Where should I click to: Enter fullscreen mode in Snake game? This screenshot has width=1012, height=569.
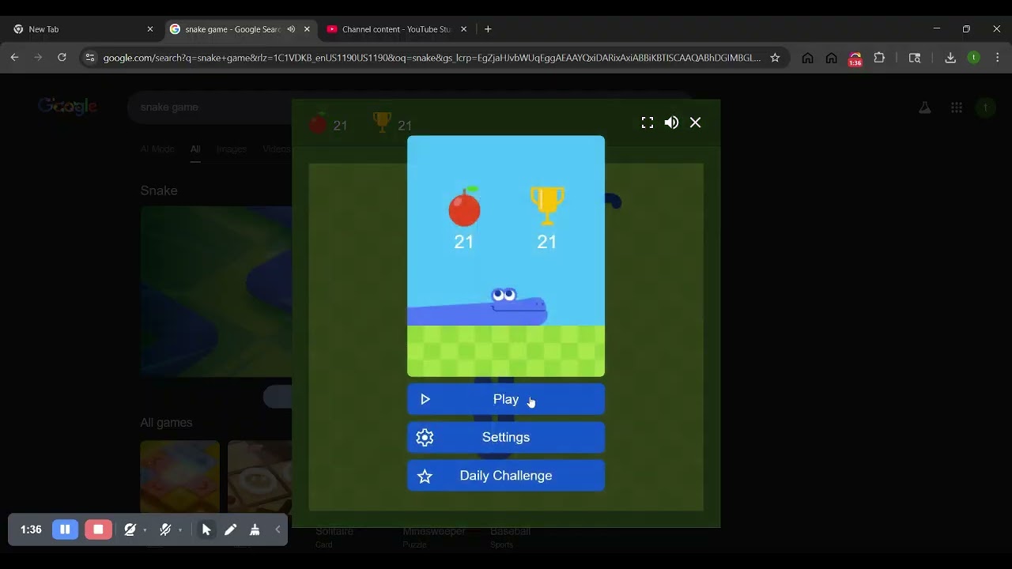click(x=648, y=122)
